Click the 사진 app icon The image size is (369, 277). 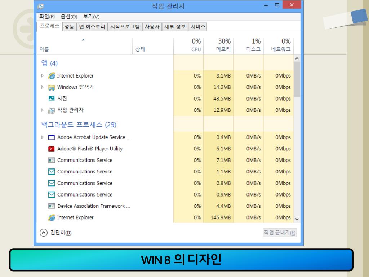(52, 98)
